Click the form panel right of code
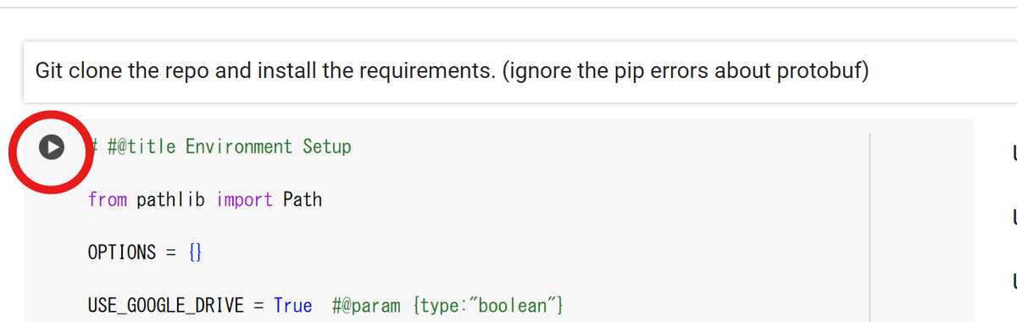Image resolution: width=1017 pixels, height=322 pixels. pyautogui.click(x=922, y=226)
